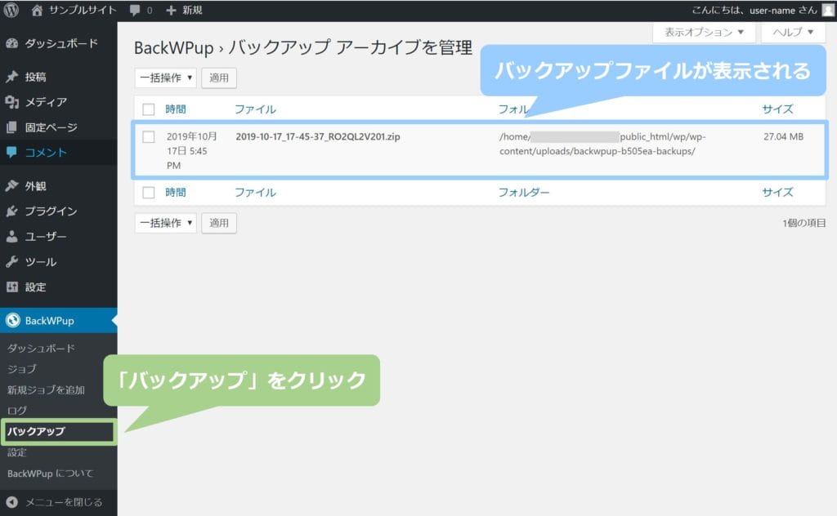Expand the 表示オプション screen options panel
This screenshot has width=837, height=516.
pyautogui.click(x=704, y=33)
